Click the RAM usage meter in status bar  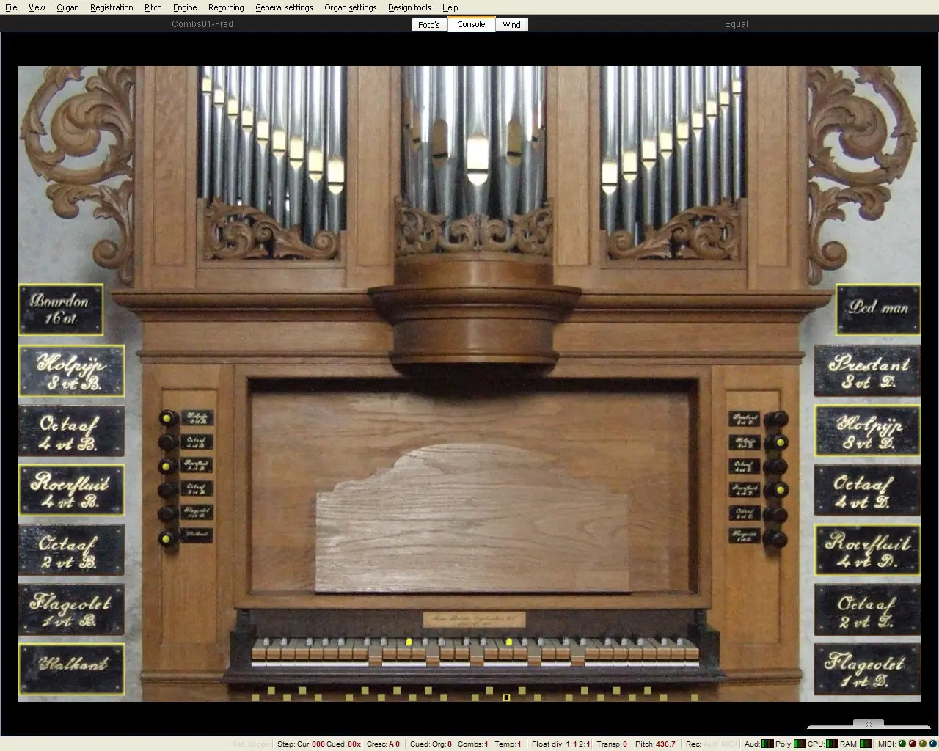[866, 744]
